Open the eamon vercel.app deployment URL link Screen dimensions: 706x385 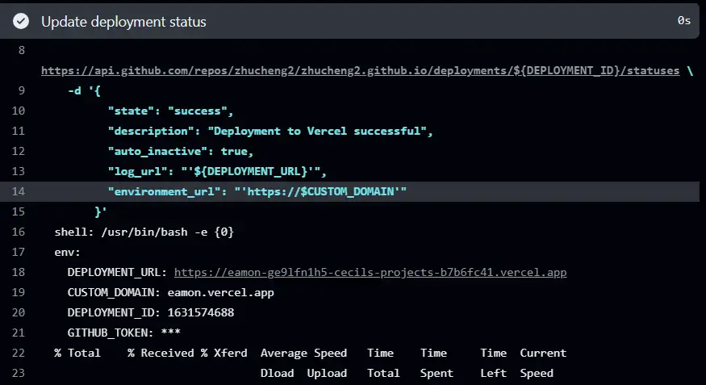coord(370,272)
